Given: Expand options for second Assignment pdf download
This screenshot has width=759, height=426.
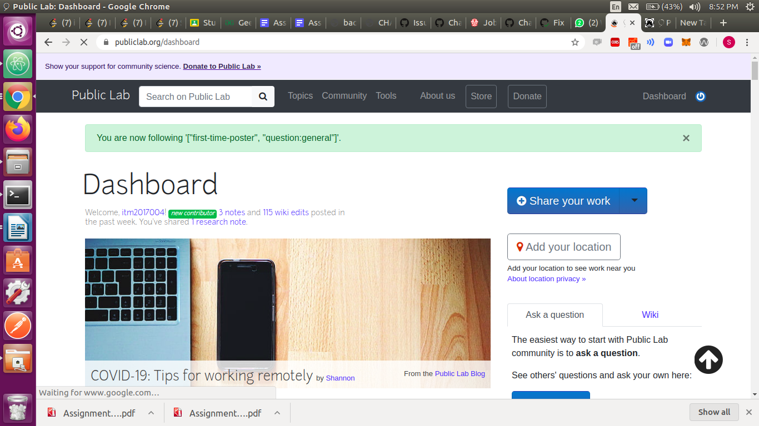Looking at the screenshot, I should (x=277, y=413).
